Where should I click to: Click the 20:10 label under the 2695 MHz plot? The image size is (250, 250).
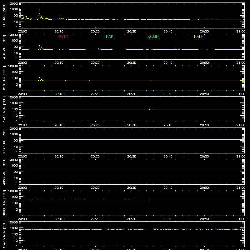[59, 157]
